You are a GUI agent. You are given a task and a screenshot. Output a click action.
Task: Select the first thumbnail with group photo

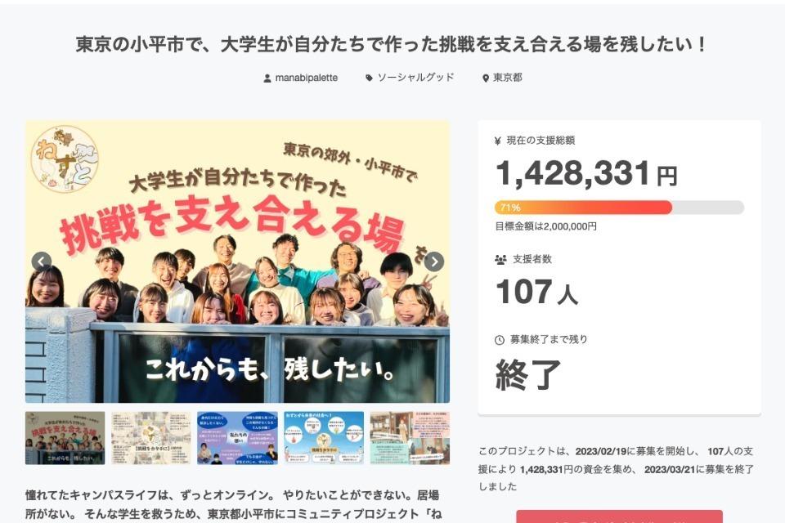(65, 438)
